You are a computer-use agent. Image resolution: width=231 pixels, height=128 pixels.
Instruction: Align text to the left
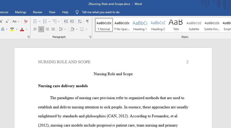coord(35,29)
